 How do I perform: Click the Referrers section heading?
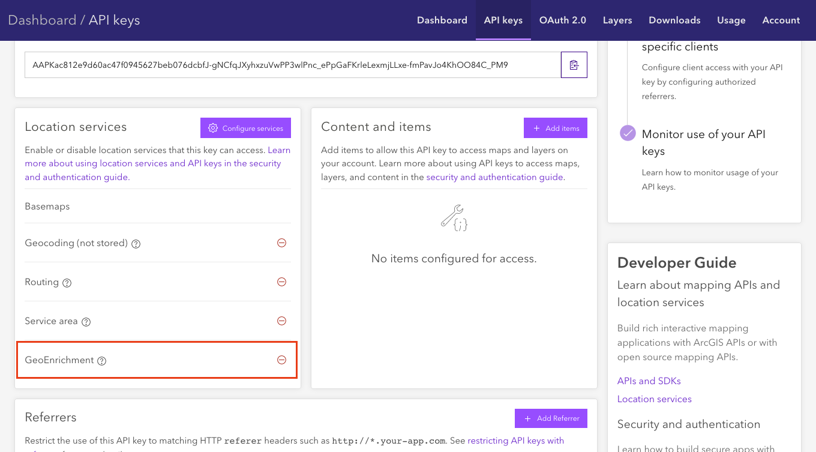[x=51, y=417]
